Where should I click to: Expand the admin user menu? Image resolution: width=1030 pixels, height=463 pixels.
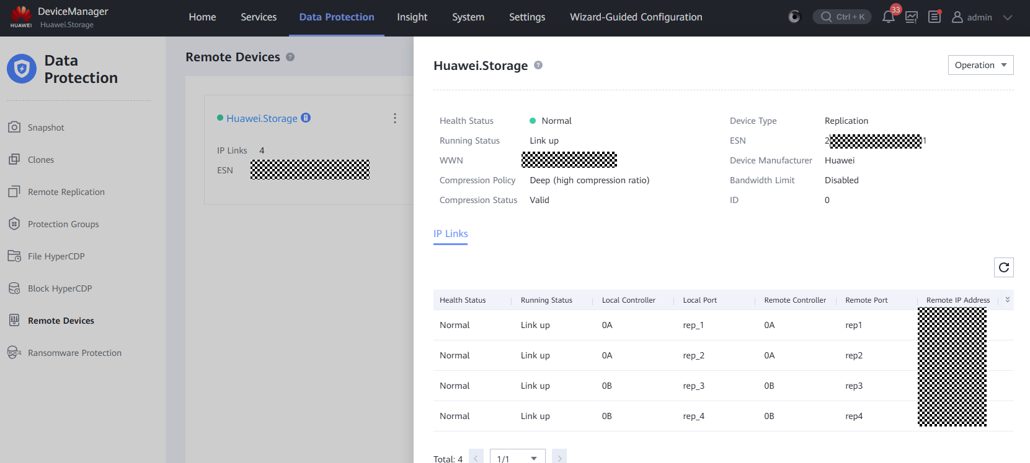[982, 17]
